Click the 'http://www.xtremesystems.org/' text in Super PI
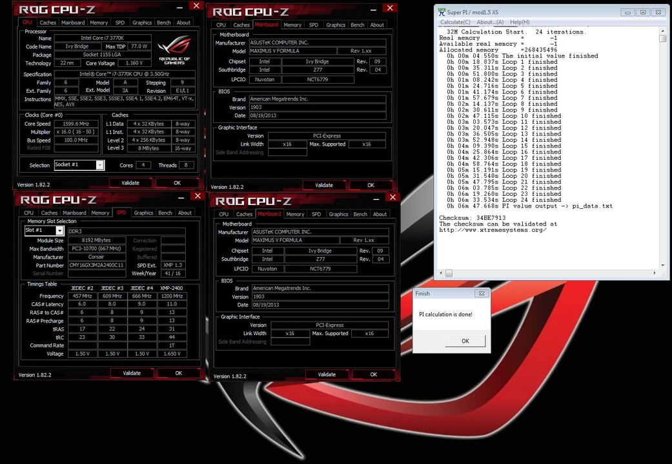This screenshot has height=464, width=672. click(x=493, y=230)
